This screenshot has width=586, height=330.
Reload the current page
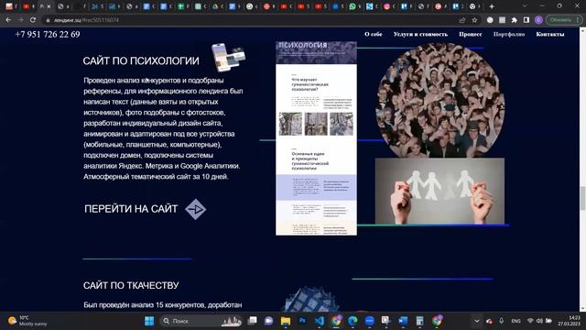click(33, 20)
